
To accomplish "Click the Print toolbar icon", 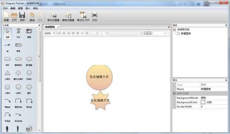I will (95, 16).
